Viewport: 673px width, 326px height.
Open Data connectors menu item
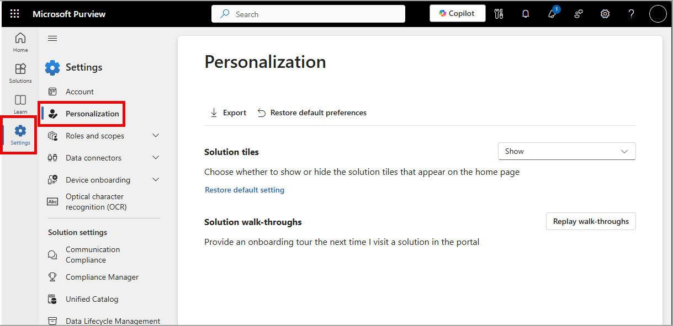point(93,158)
